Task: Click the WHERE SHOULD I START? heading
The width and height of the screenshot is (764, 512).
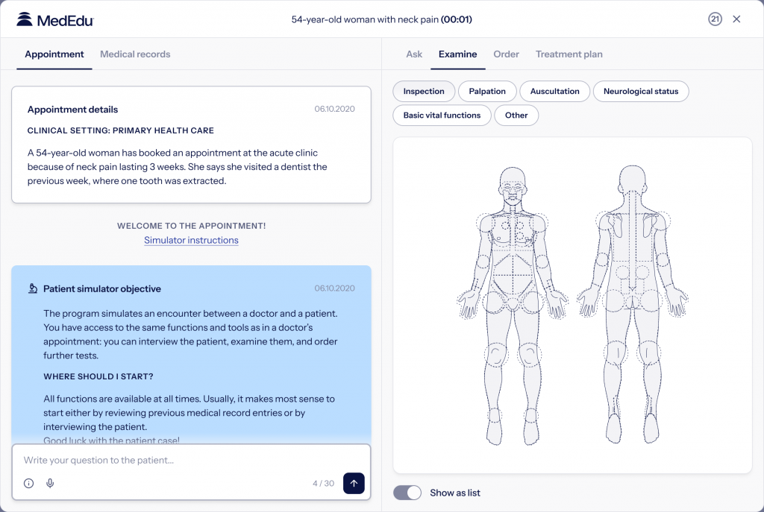Action: 98,376
